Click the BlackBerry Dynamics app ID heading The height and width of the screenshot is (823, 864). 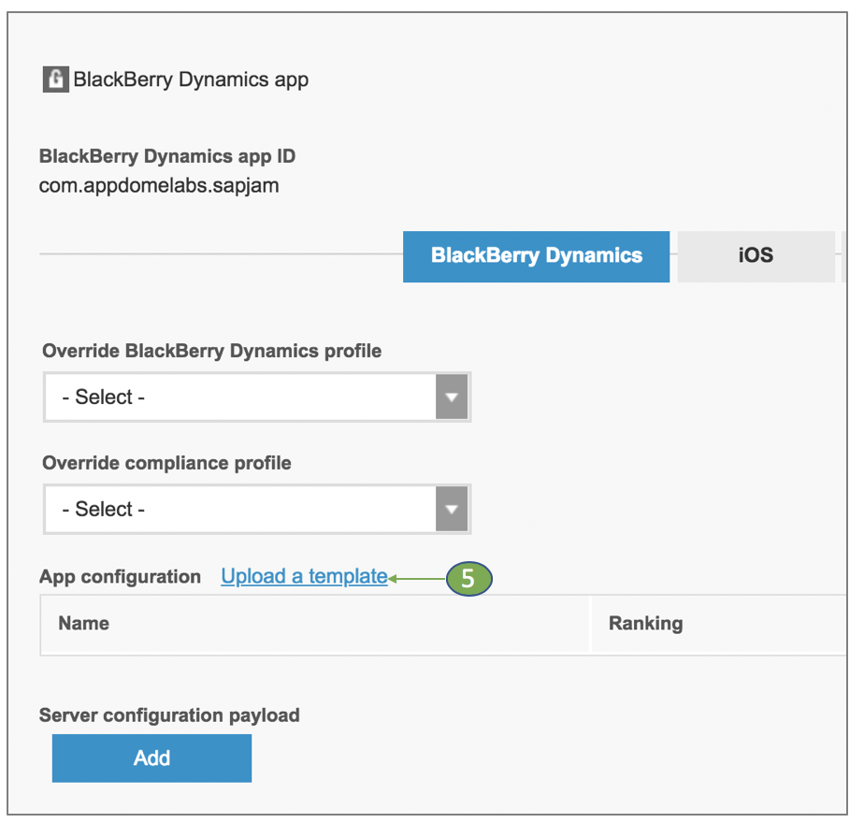(167, 156)
